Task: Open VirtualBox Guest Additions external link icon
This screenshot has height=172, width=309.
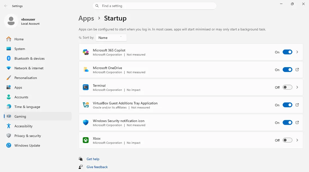Action: [x=297, y=105]
